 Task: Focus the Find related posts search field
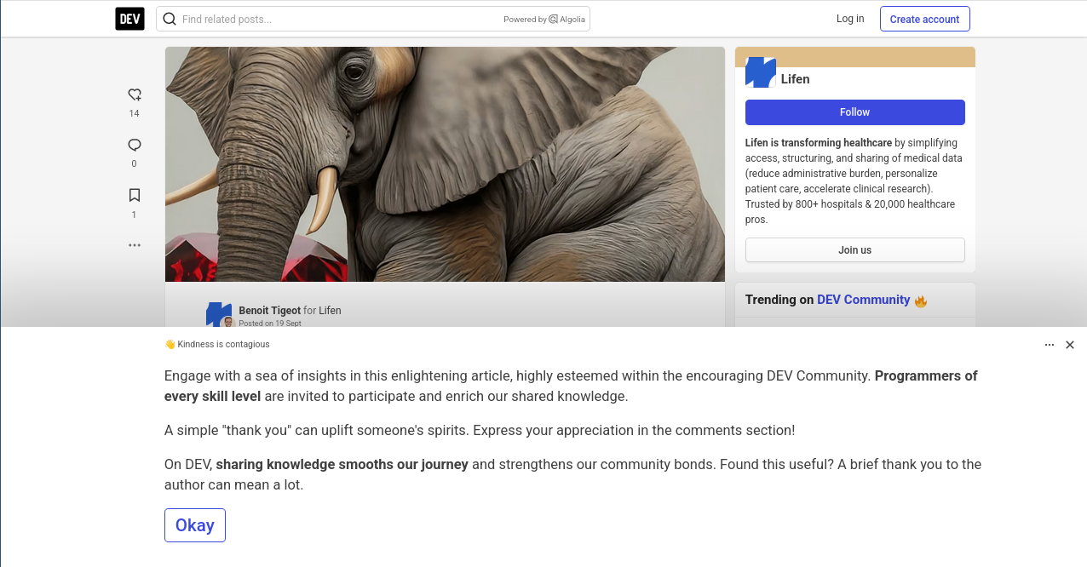[x=341, y=19]
